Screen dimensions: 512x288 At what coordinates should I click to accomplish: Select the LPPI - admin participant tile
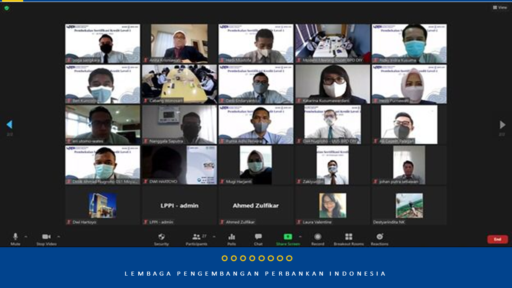click(179, 205)
